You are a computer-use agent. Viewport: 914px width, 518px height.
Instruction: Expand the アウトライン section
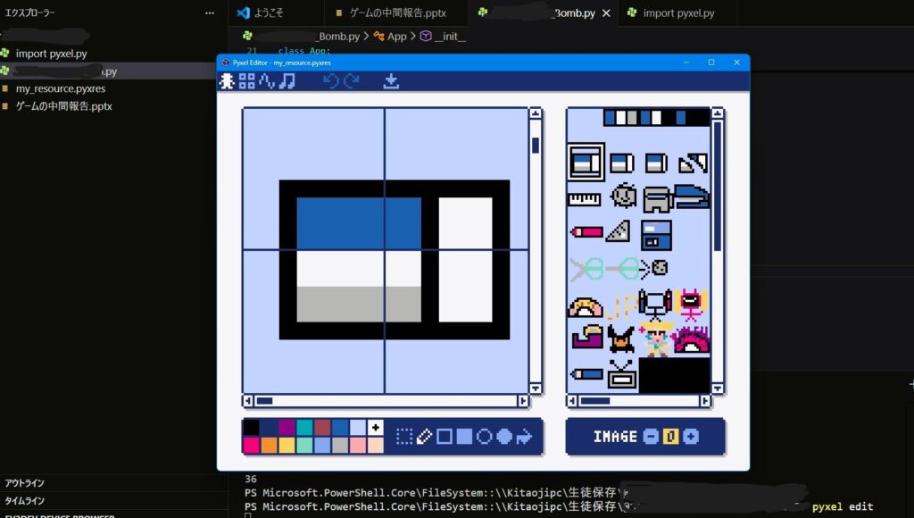[25, 483]
